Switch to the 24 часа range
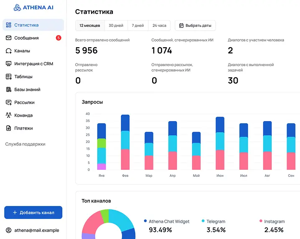This screenshot has height=239, width=300. 159,25
